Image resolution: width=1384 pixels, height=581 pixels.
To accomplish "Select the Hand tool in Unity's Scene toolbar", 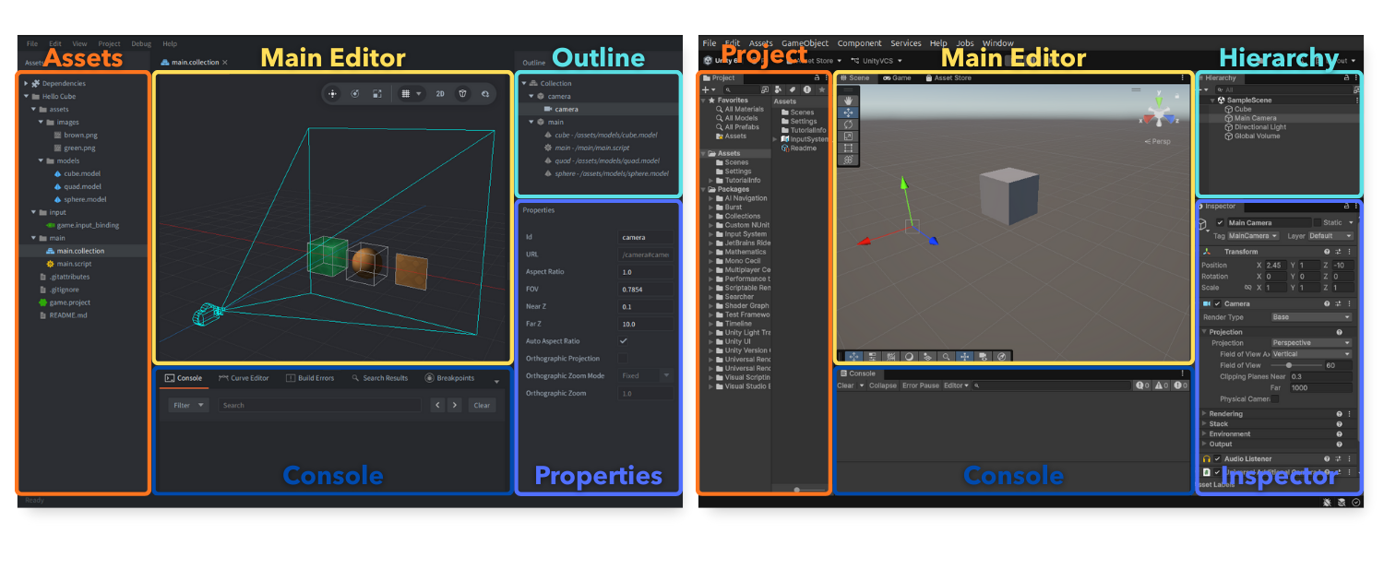I will coord(847,101).
